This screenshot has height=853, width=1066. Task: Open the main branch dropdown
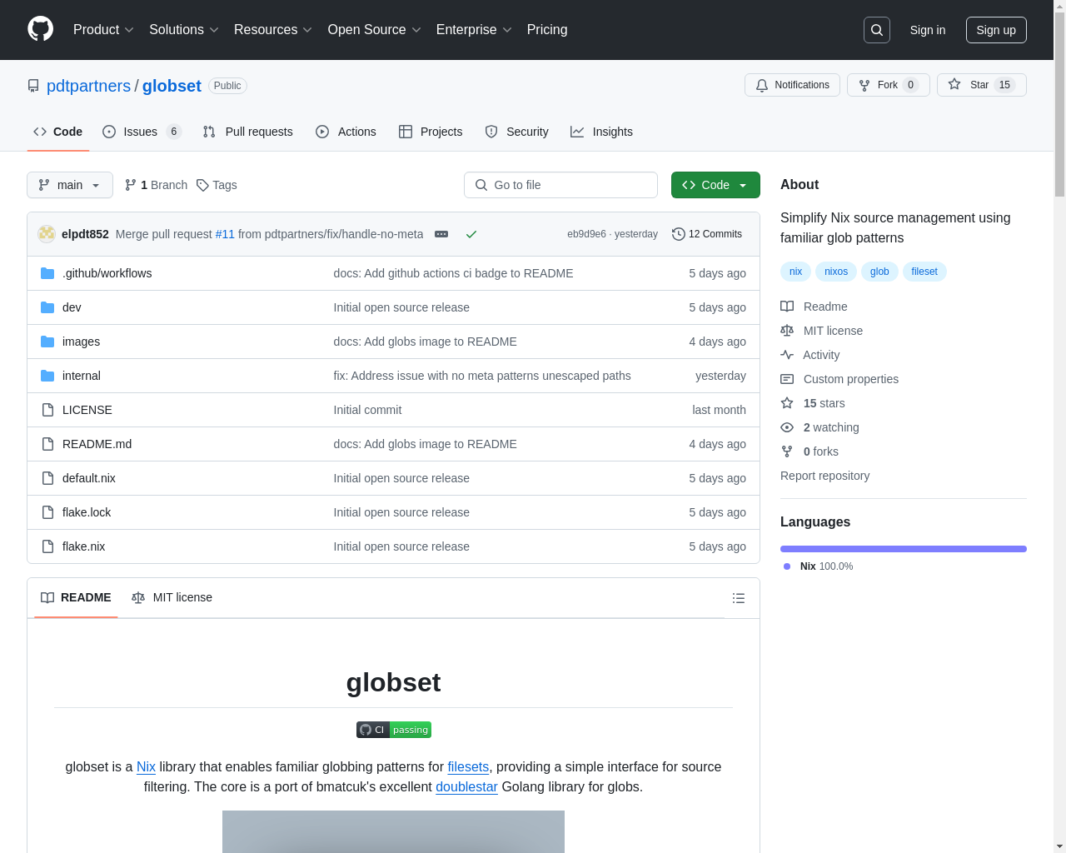[70, 185]
